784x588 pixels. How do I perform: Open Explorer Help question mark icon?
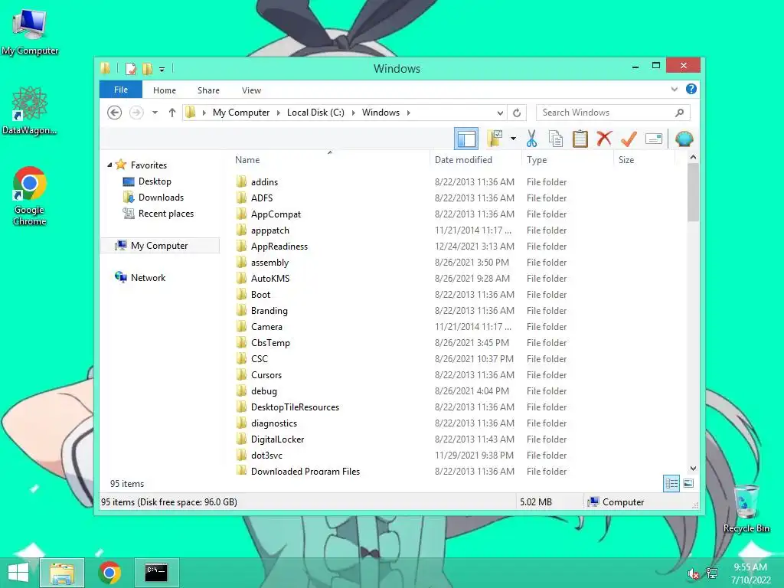pyautogui.click(x=691, y=89)
